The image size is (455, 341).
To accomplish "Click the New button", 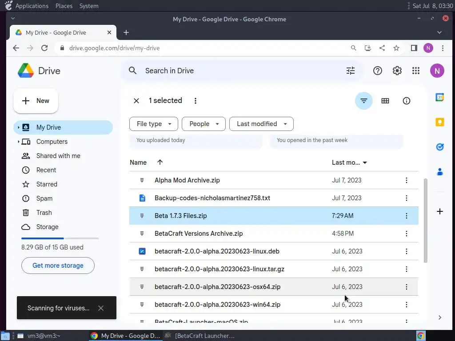I will [x=36, y=101].
